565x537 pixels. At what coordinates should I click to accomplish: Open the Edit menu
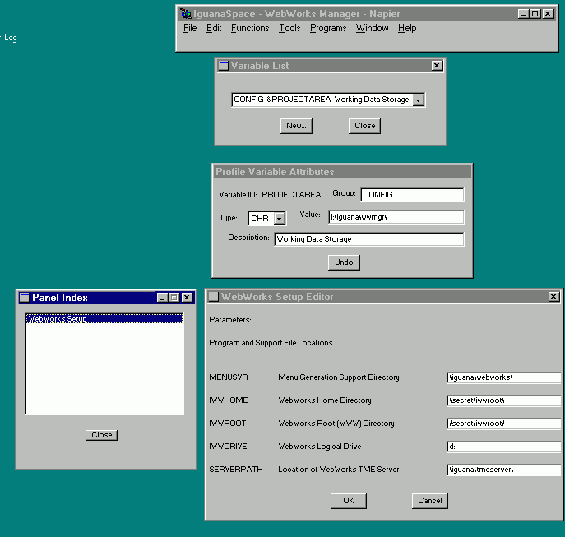(x=214, y=28)
